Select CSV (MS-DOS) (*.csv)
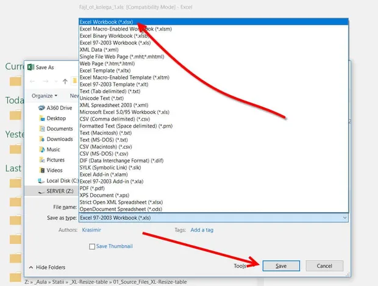378x286 pixels. pyautogui.click(x=213, y=154)
